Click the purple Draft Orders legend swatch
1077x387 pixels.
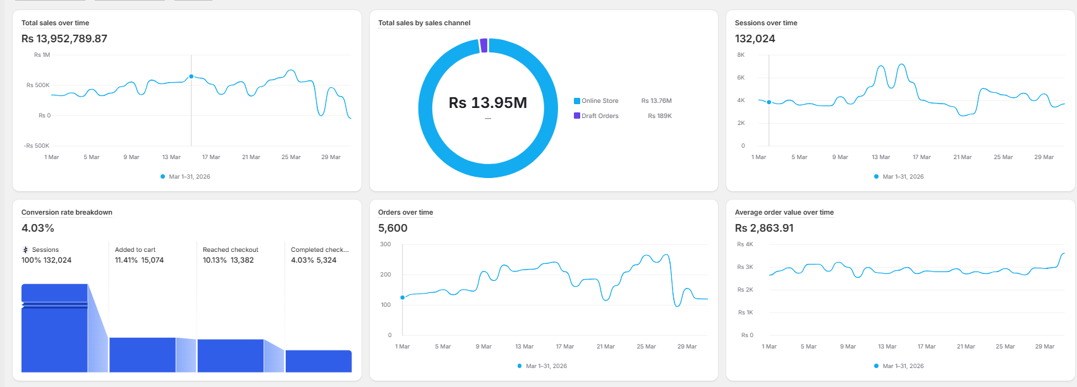coord(577,116)
